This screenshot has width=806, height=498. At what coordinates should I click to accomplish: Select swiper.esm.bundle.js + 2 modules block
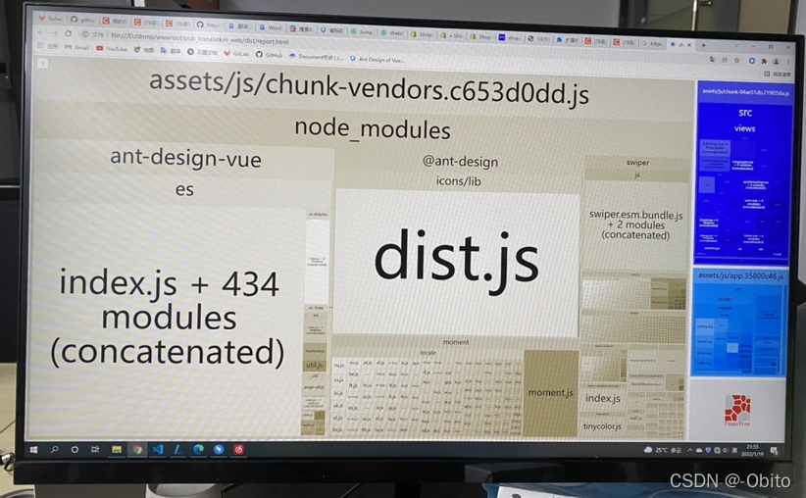click(x=635, y=224)
